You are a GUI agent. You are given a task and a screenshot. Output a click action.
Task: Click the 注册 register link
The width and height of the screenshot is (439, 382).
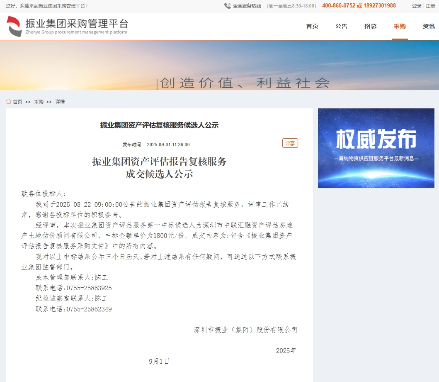coord(430,6)
